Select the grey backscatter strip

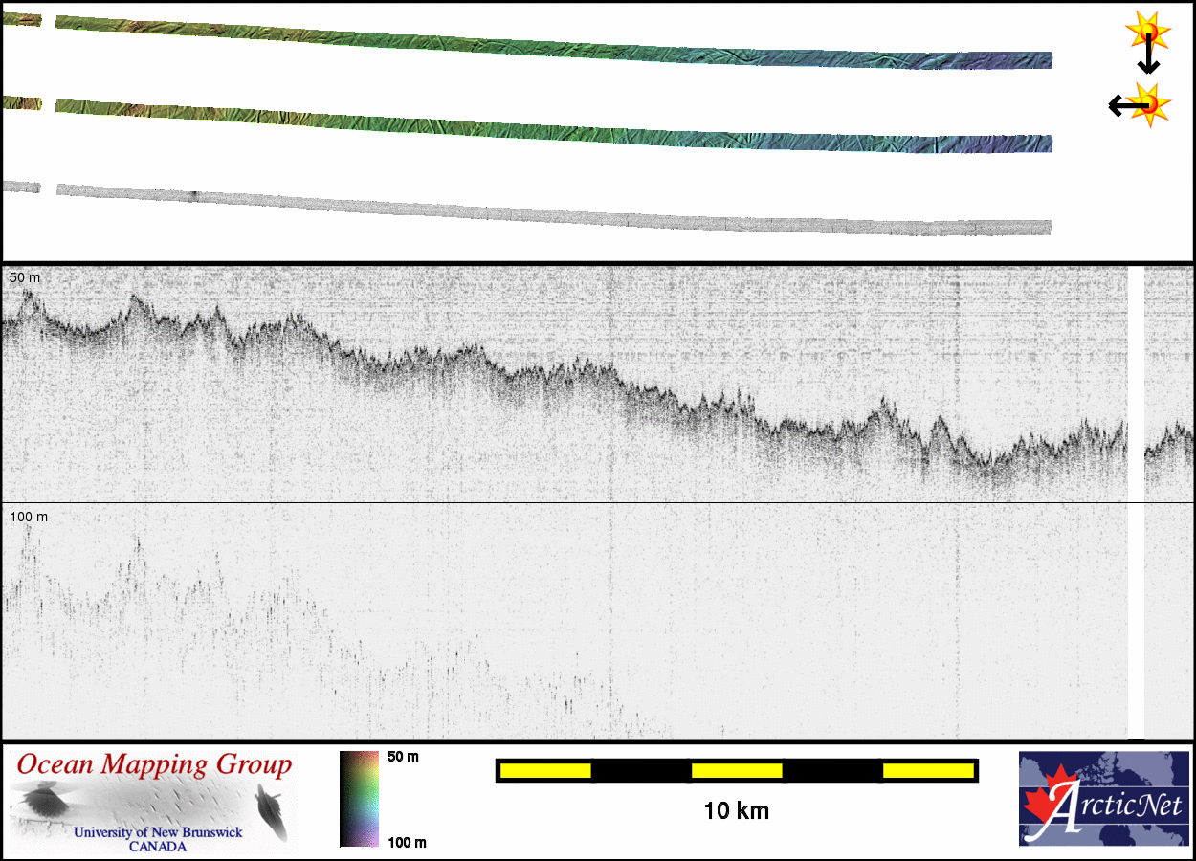point(555,208)
